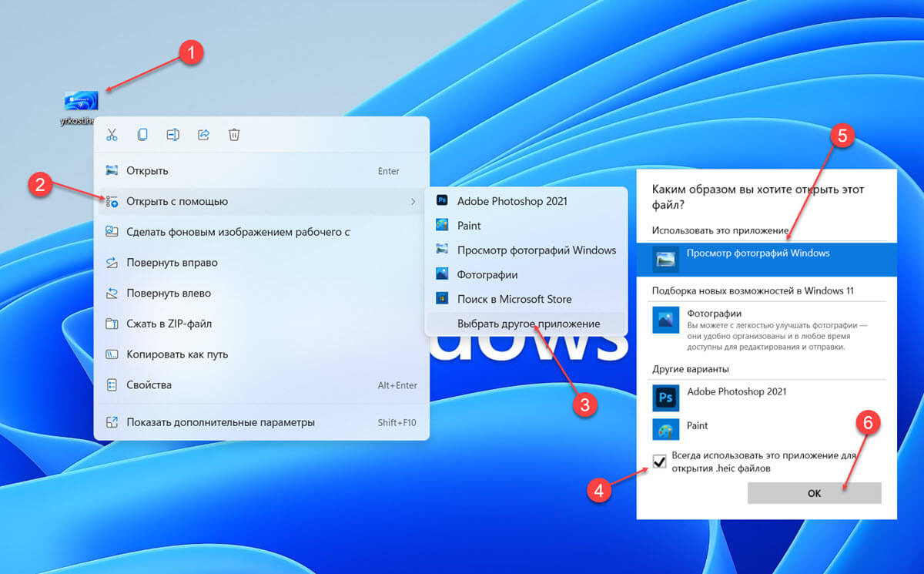Click chevron arrow next to Открыть с помощью
Image resolution: width=924 pixels, height=574 pixels.
[413, 201]
